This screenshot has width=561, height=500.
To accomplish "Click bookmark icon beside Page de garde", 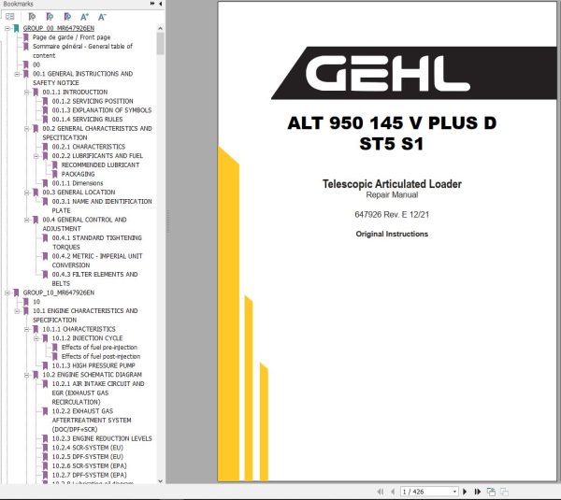I will coord(26,37).
